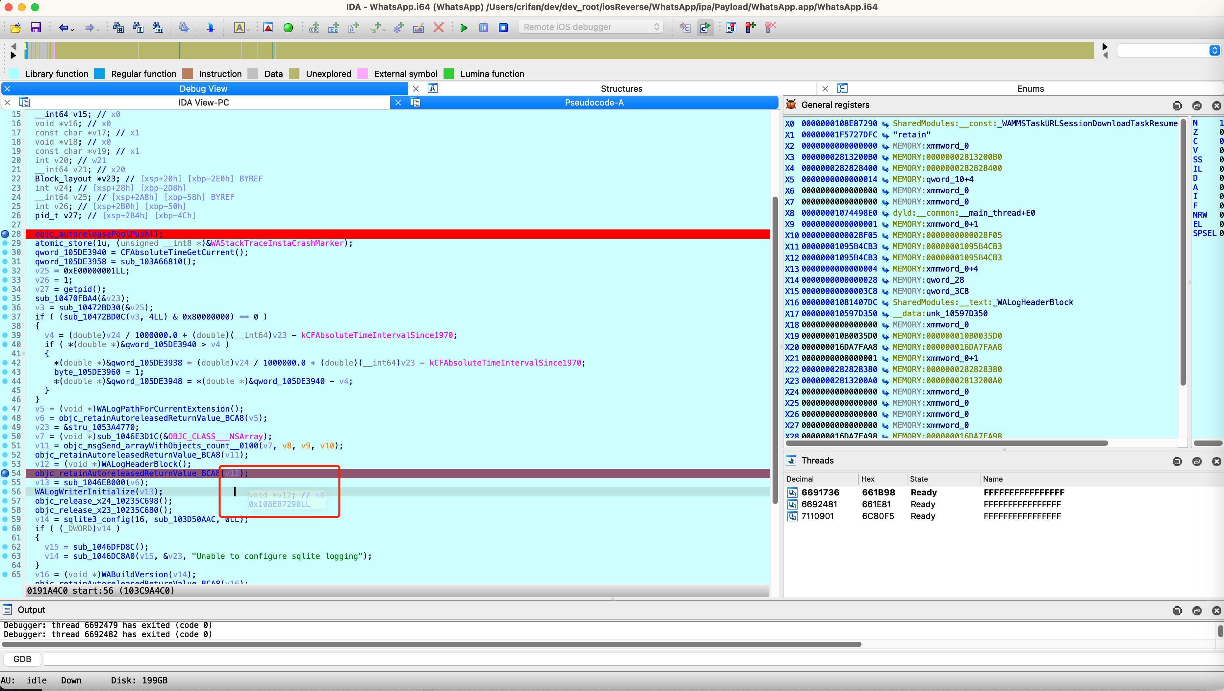Click the run-to-cursor C arrow icon
The height and width of the screenshot is (691, 1224).
pos(705,28)
